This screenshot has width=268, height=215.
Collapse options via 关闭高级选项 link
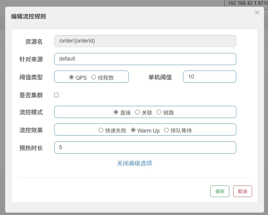(134, 163)
